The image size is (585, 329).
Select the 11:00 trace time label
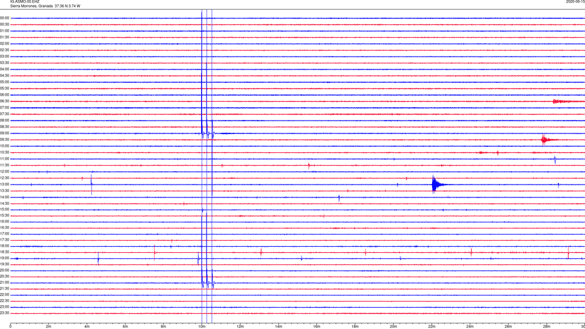(4, 158)
